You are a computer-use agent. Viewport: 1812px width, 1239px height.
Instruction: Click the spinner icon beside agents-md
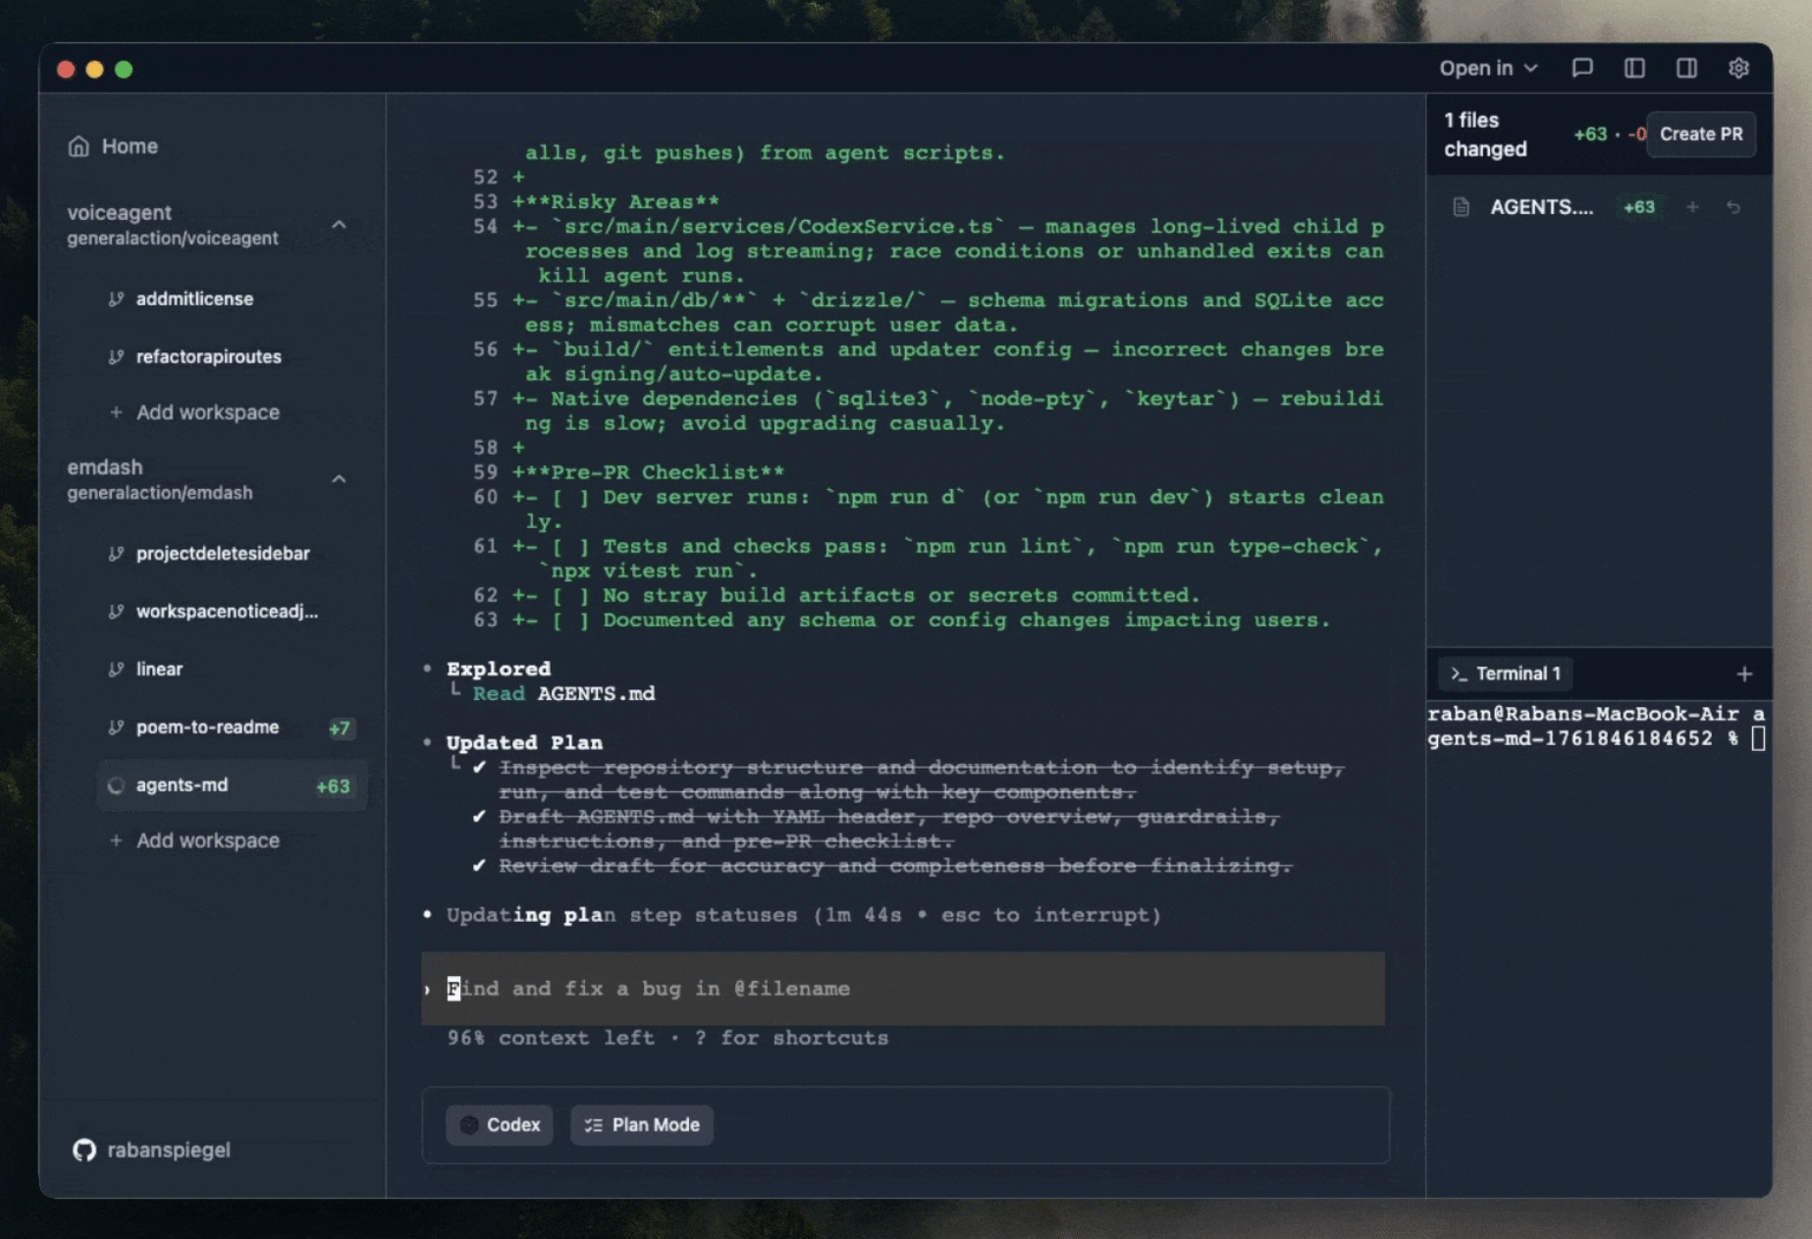click(x=116, y=785)
